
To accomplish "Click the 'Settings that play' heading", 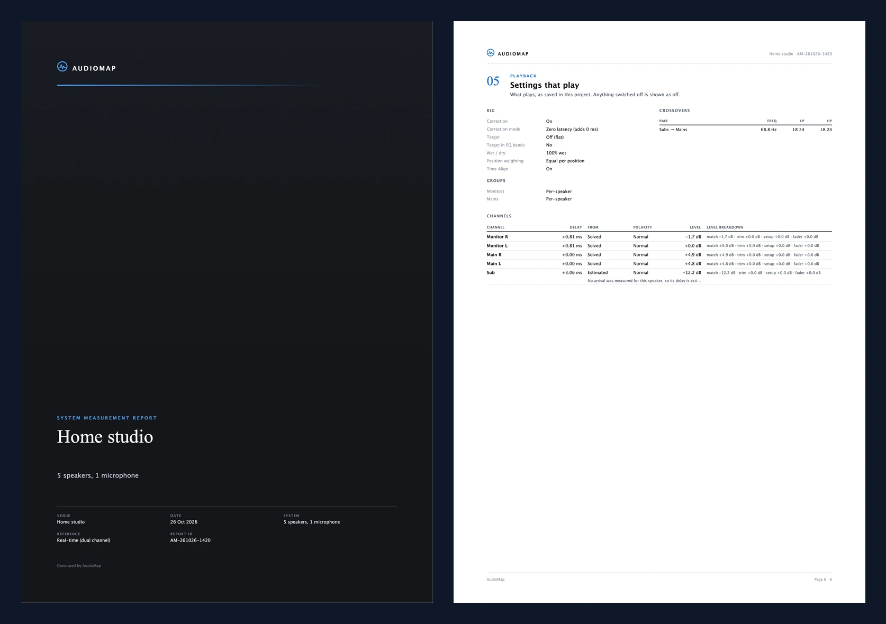I will 545,85.
